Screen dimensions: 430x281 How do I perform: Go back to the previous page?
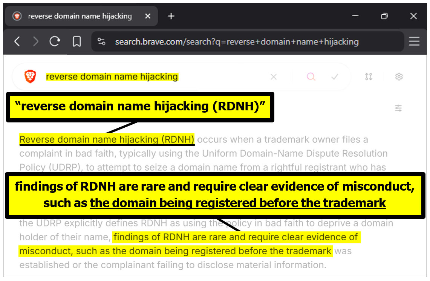[17, 41]
